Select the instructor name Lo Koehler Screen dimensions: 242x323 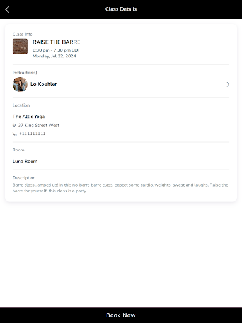pyautogui.click(x=43, y=84)
